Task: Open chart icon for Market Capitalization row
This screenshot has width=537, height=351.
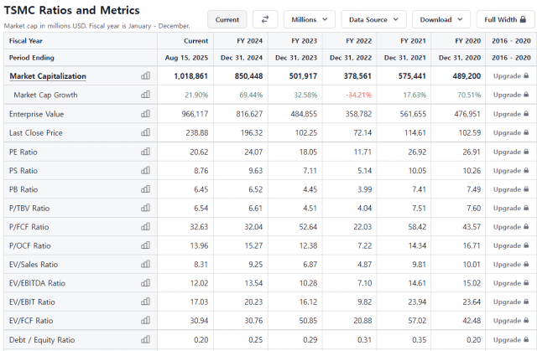Action: pyautogui.click(x=145, y=76)
